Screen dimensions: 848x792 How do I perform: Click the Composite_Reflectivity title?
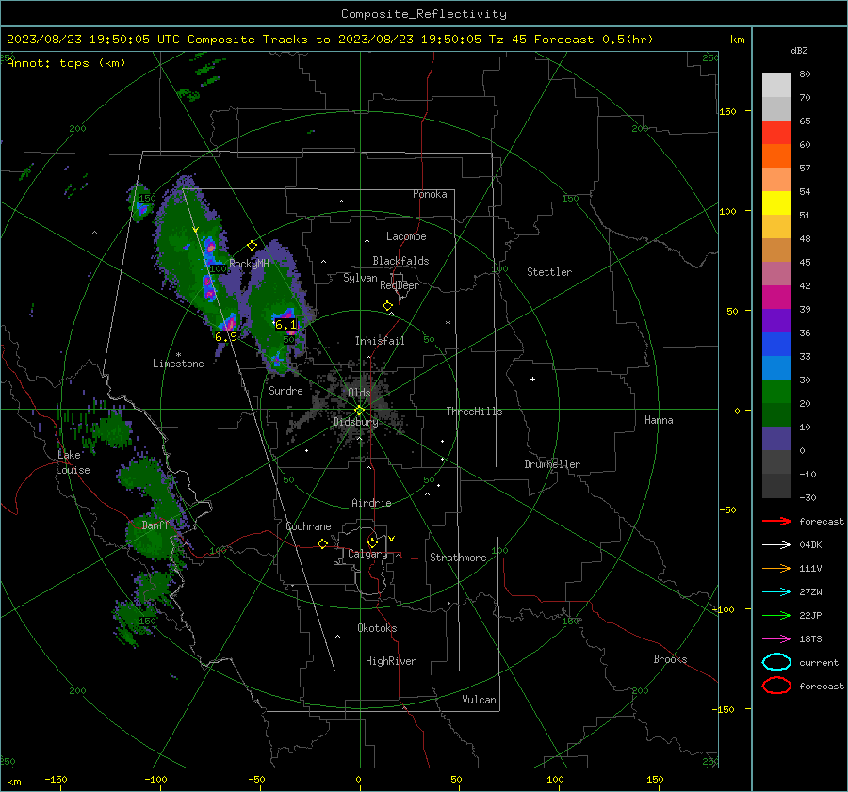(x=424, y=14)
